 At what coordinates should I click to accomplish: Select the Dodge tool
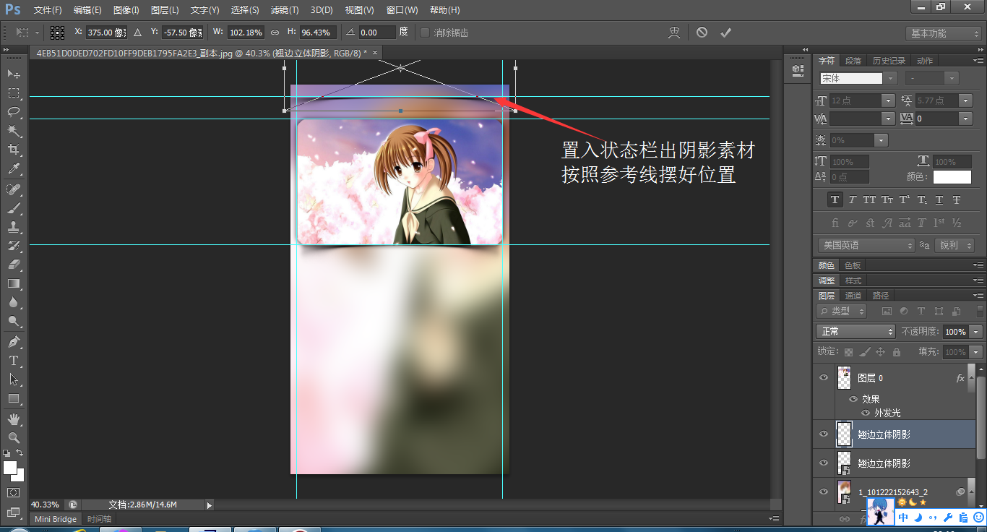14,321
